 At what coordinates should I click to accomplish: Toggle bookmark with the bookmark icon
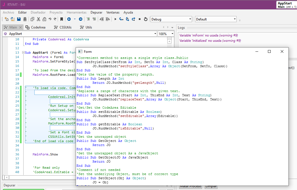[x=62, y=19]
